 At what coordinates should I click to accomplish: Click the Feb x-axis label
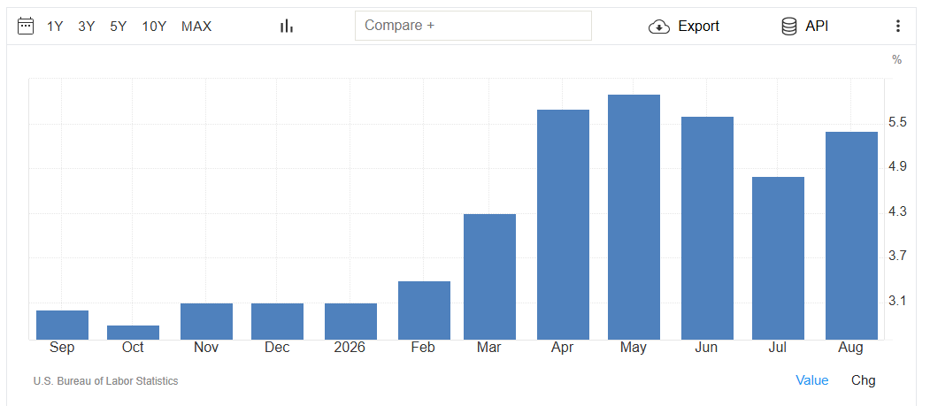point(424,348)
